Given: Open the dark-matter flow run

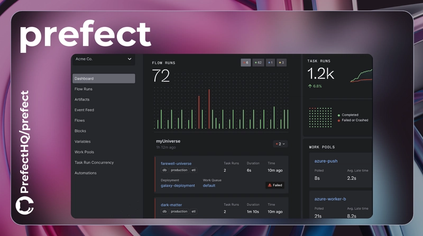Looking at the screenshot, I should tap(171, 205).
